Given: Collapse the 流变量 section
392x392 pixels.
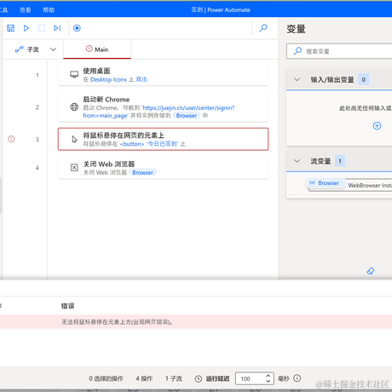Looking at the screenshot, I should [x=297, y=161].
